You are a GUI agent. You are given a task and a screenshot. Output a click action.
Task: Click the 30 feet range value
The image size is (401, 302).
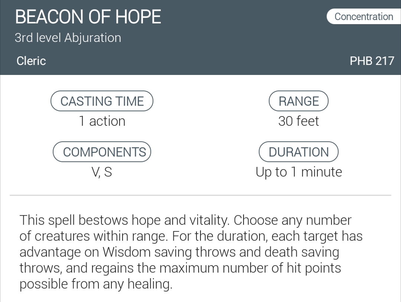(299, 121)
